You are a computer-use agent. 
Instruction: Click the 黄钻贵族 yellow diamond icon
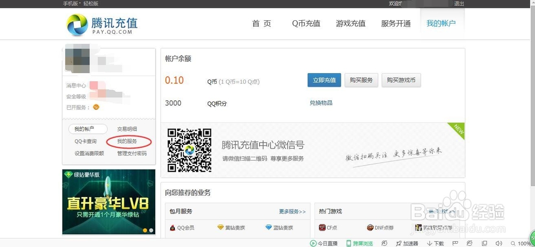[x=220, y=227]
